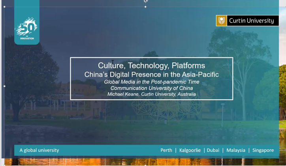
Task: Click the top border of the title box
Action: click(151, 58)
